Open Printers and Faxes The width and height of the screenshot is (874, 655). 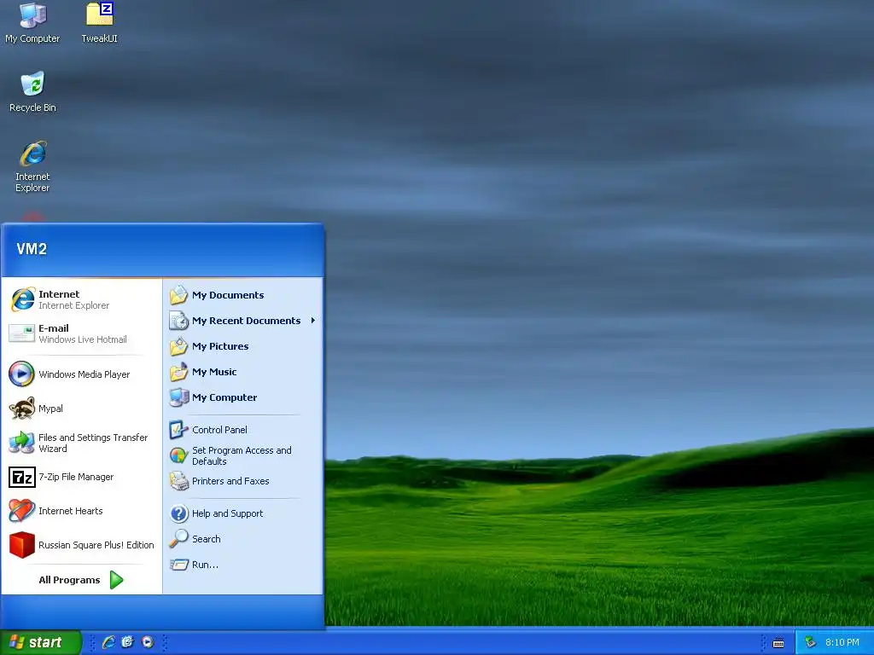point(242,481)
